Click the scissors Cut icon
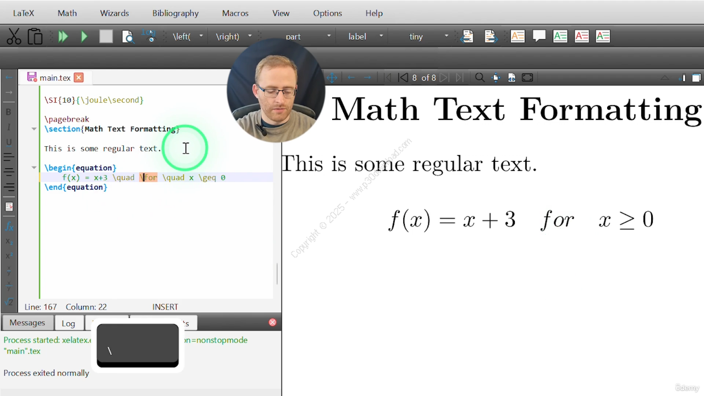The image size is (704, 396). click(x=14, y=37)
